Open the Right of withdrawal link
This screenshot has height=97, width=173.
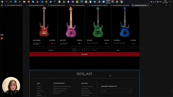point(86,93)
